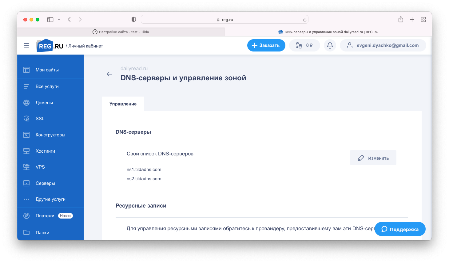
Task: Open the evgeni.dyachko@gmail.com account menu
Action: pos(383,45)
